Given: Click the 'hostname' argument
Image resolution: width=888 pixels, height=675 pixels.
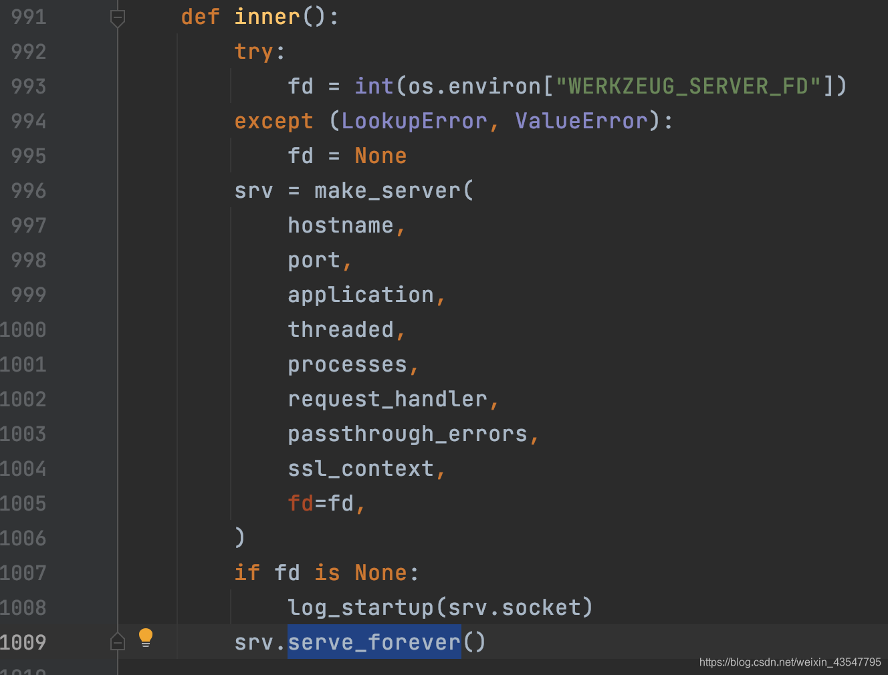Looking at the screenshot, I should pyautogui.click(x=340, y=225).
